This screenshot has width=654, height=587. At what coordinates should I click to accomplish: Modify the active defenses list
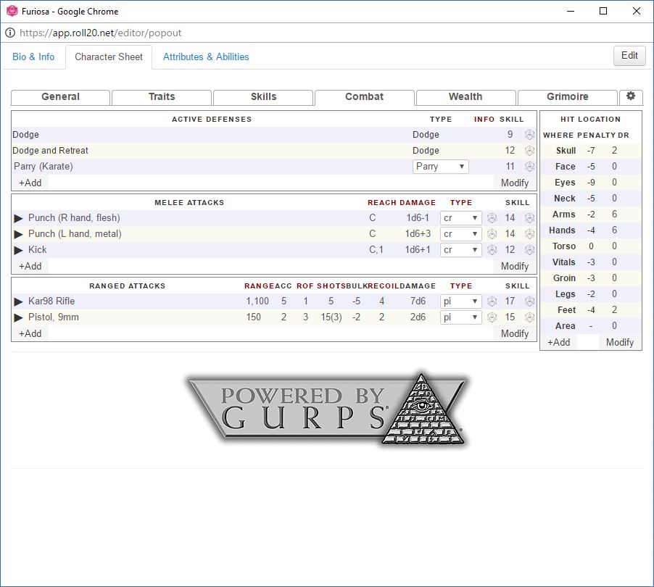515,183
